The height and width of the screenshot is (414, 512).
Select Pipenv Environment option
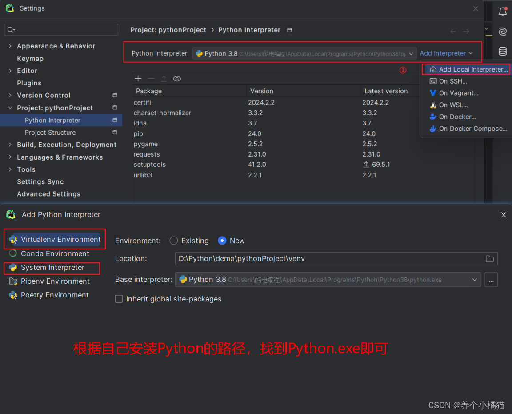click(x=49, y=281)
